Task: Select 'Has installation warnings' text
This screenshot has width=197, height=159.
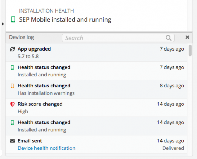Action: [x=46, y=93]
